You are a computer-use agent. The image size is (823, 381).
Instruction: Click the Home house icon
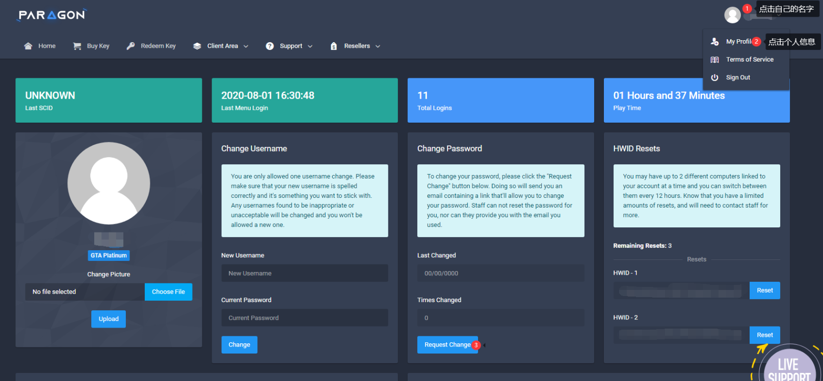click(x=28, y=46)
